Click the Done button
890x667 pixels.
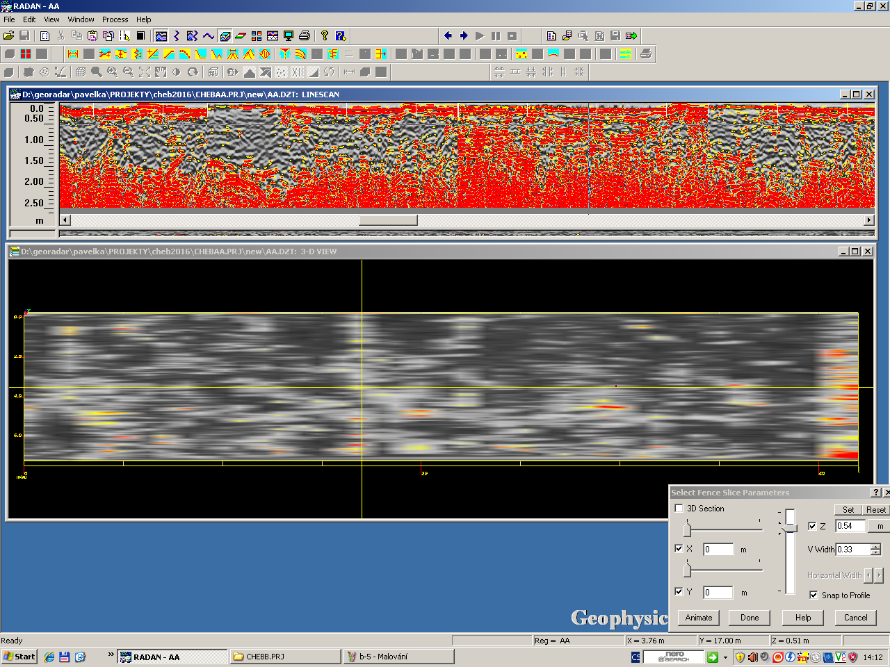750,618
